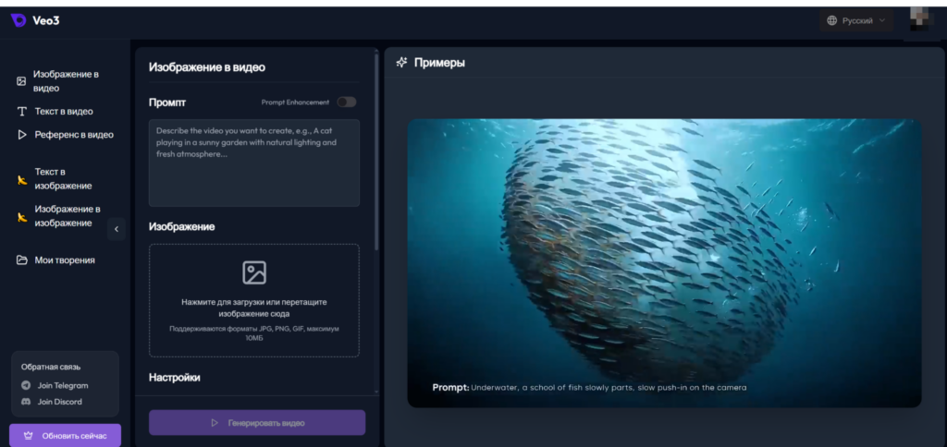Collapse the sidebar with the chevron arrow
The image size is (947, 447).
coord(116,229)
